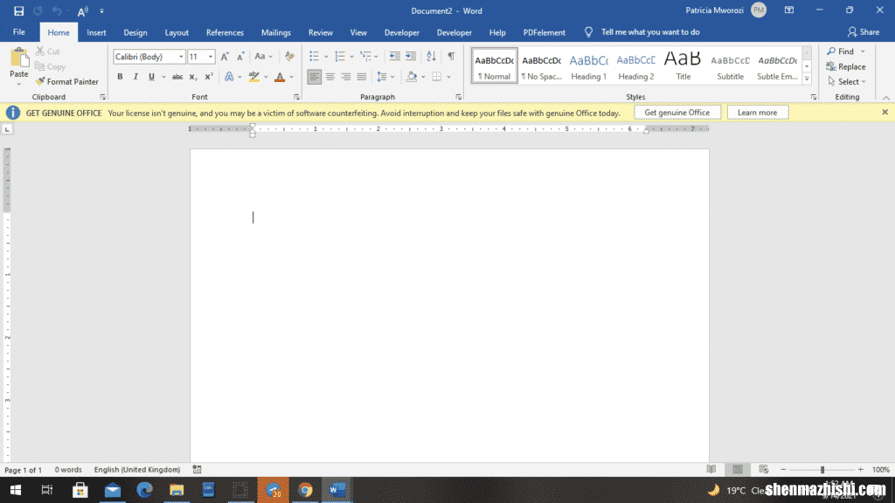Viewport: 895px width, 503px height.
Task: Decrease paragraph indent
Action: click(394, 56)
